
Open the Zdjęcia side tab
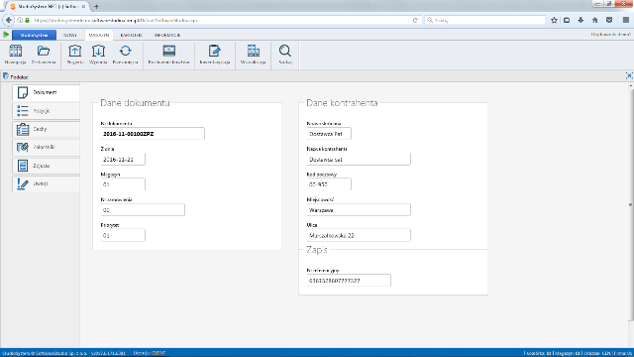tap(47, 166)
